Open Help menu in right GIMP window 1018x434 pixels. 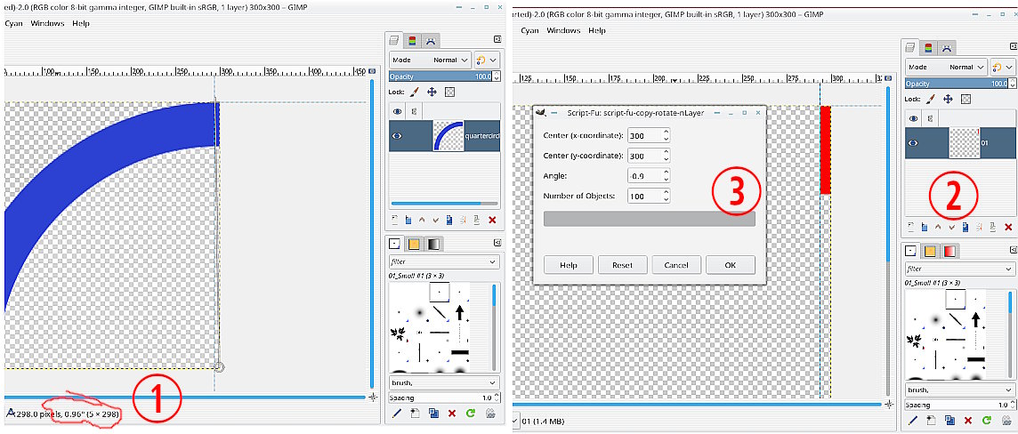tap(596, 30)
